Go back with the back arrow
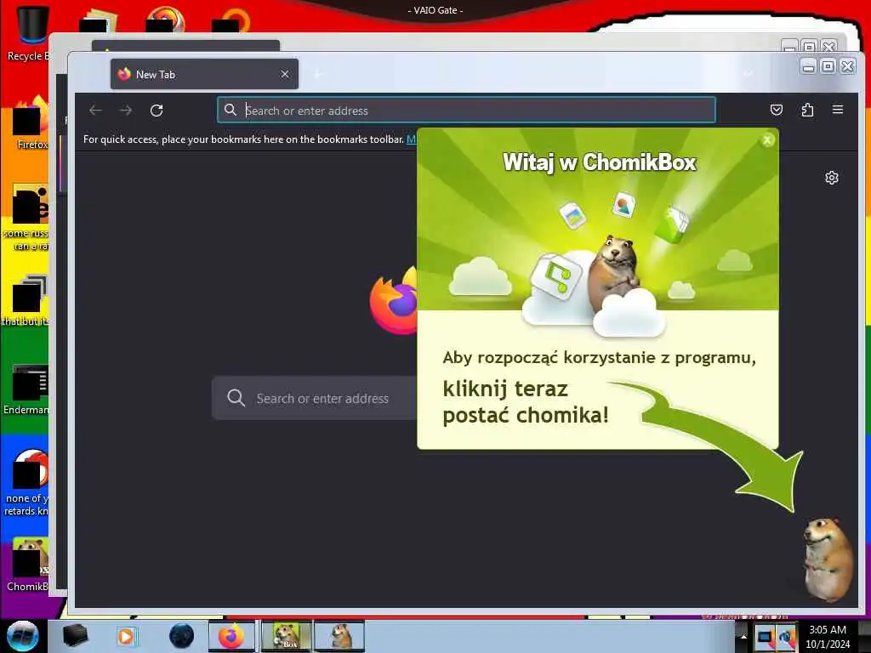Screen dimensions: 871x653 click(x=95, y=110)
